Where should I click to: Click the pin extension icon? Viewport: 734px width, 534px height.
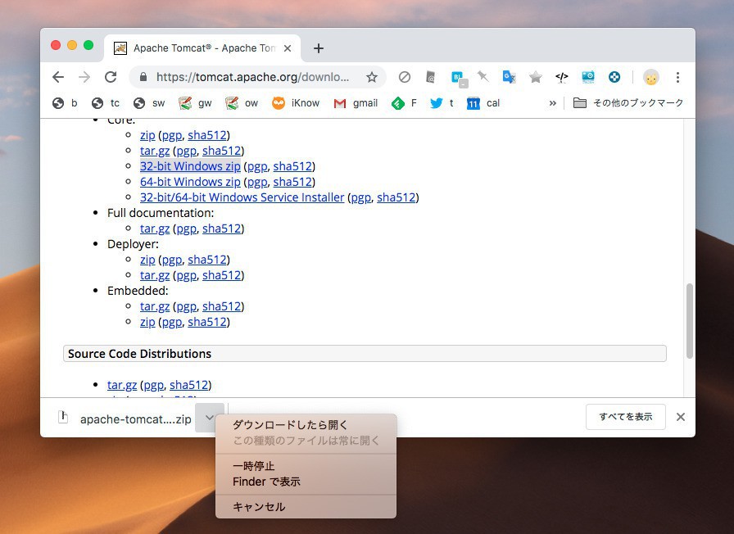[483, 77]
